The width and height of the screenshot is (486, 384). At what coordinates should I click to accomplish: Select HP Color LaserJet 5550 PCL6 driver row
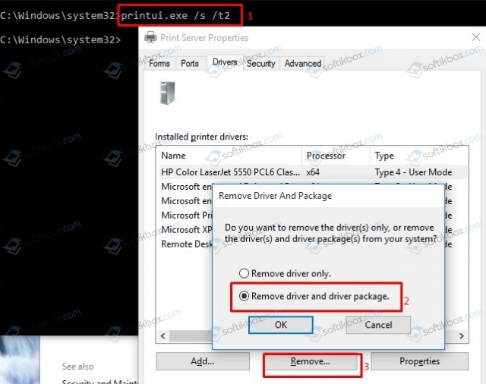[x=228, y=172]
